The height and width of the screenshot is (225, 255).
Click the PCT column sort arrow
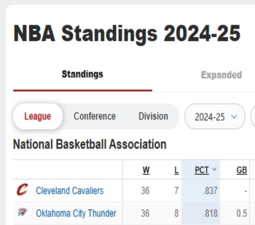214,169
